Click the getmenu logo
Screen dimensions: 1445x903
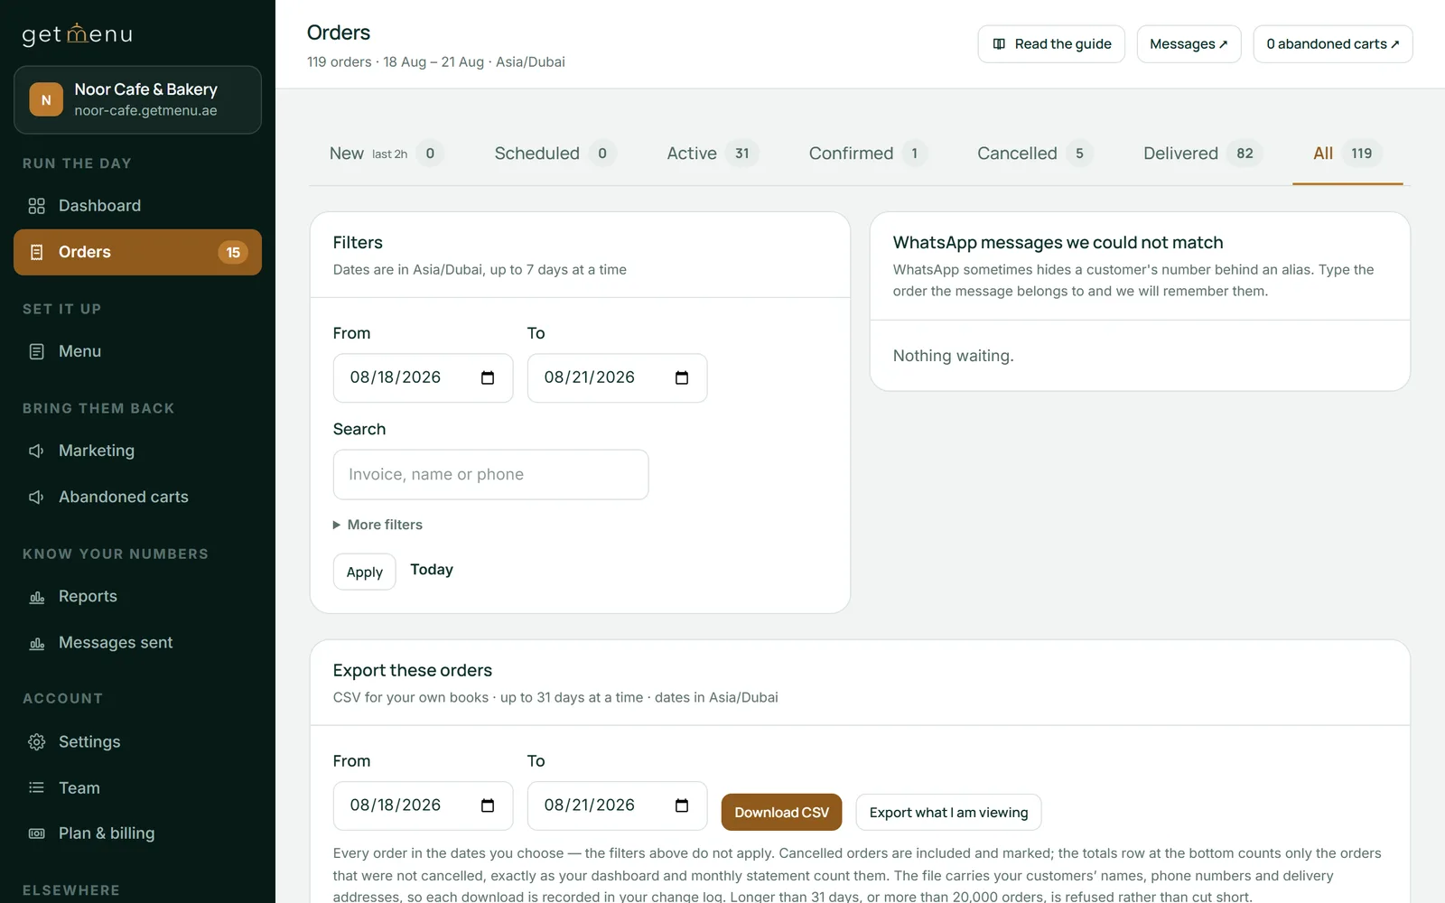[x=77, y=34]
